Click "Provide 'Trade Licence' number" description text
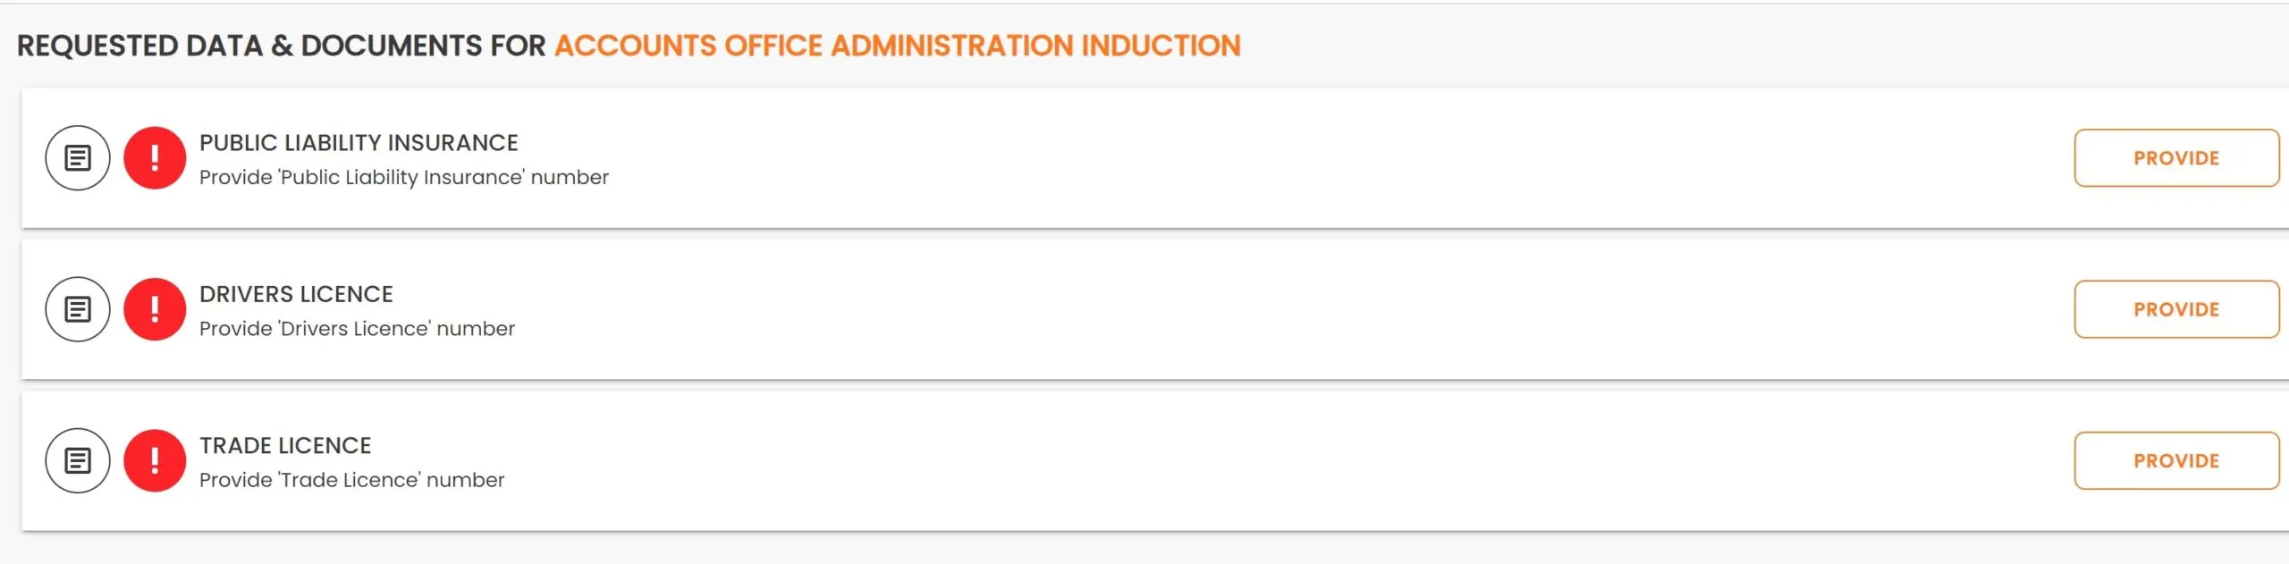 pos(352,480)
